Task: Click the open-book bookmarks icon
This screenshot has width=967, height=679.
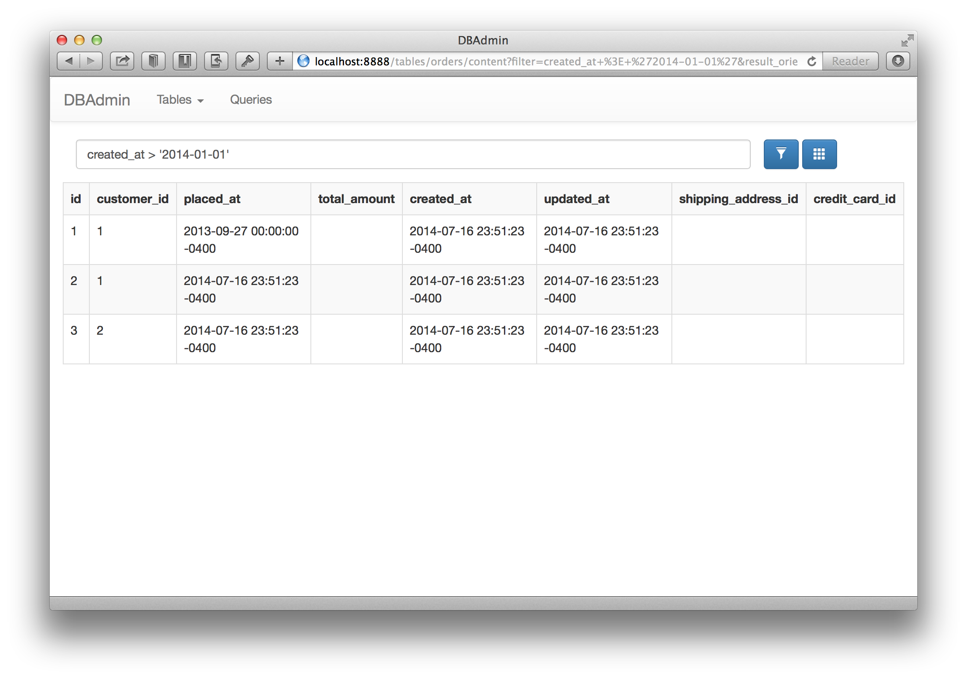Action: click(x=153, y=61)
